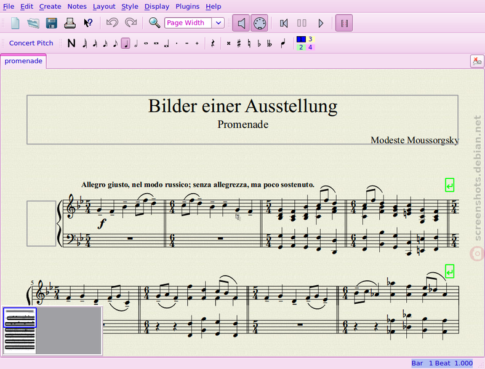Select the quarter note duration
This screenshot has width=485, height=369.
(x=126, y=43)
